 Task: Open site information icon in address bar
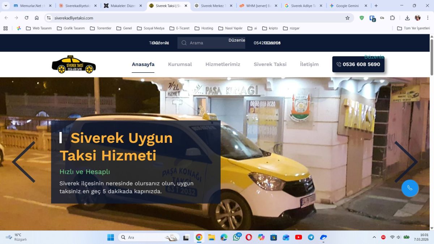pos(49,18)
